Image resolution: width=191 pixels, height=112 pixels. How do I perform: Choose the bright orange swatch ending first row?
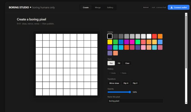pos(160,36)
